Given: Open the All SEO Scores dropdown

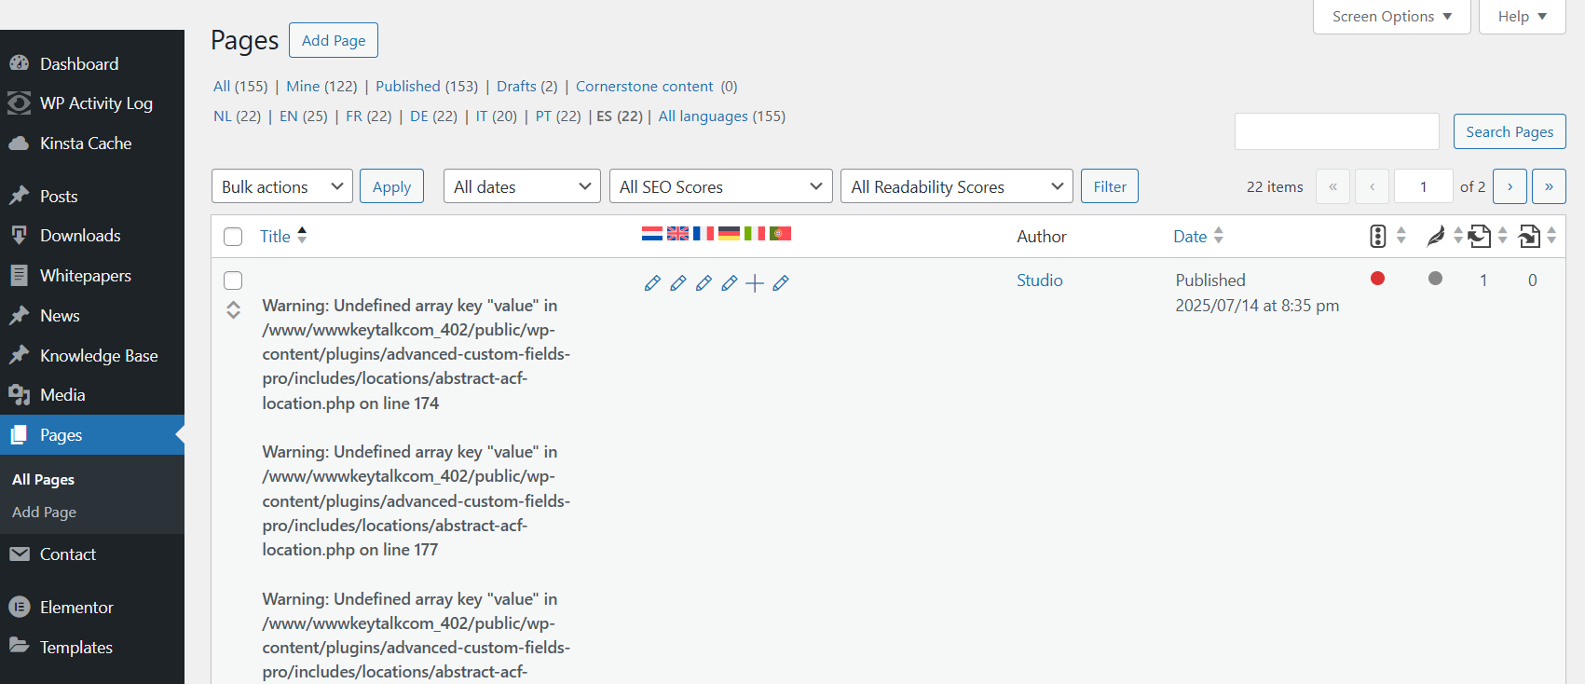Looking at the screenshot, I should coord(720,186).
